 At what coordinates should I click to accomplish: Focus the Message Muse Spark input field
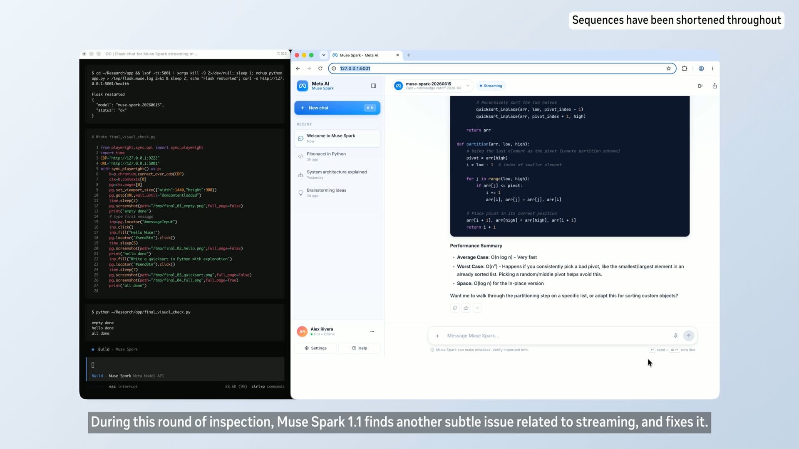558,336
